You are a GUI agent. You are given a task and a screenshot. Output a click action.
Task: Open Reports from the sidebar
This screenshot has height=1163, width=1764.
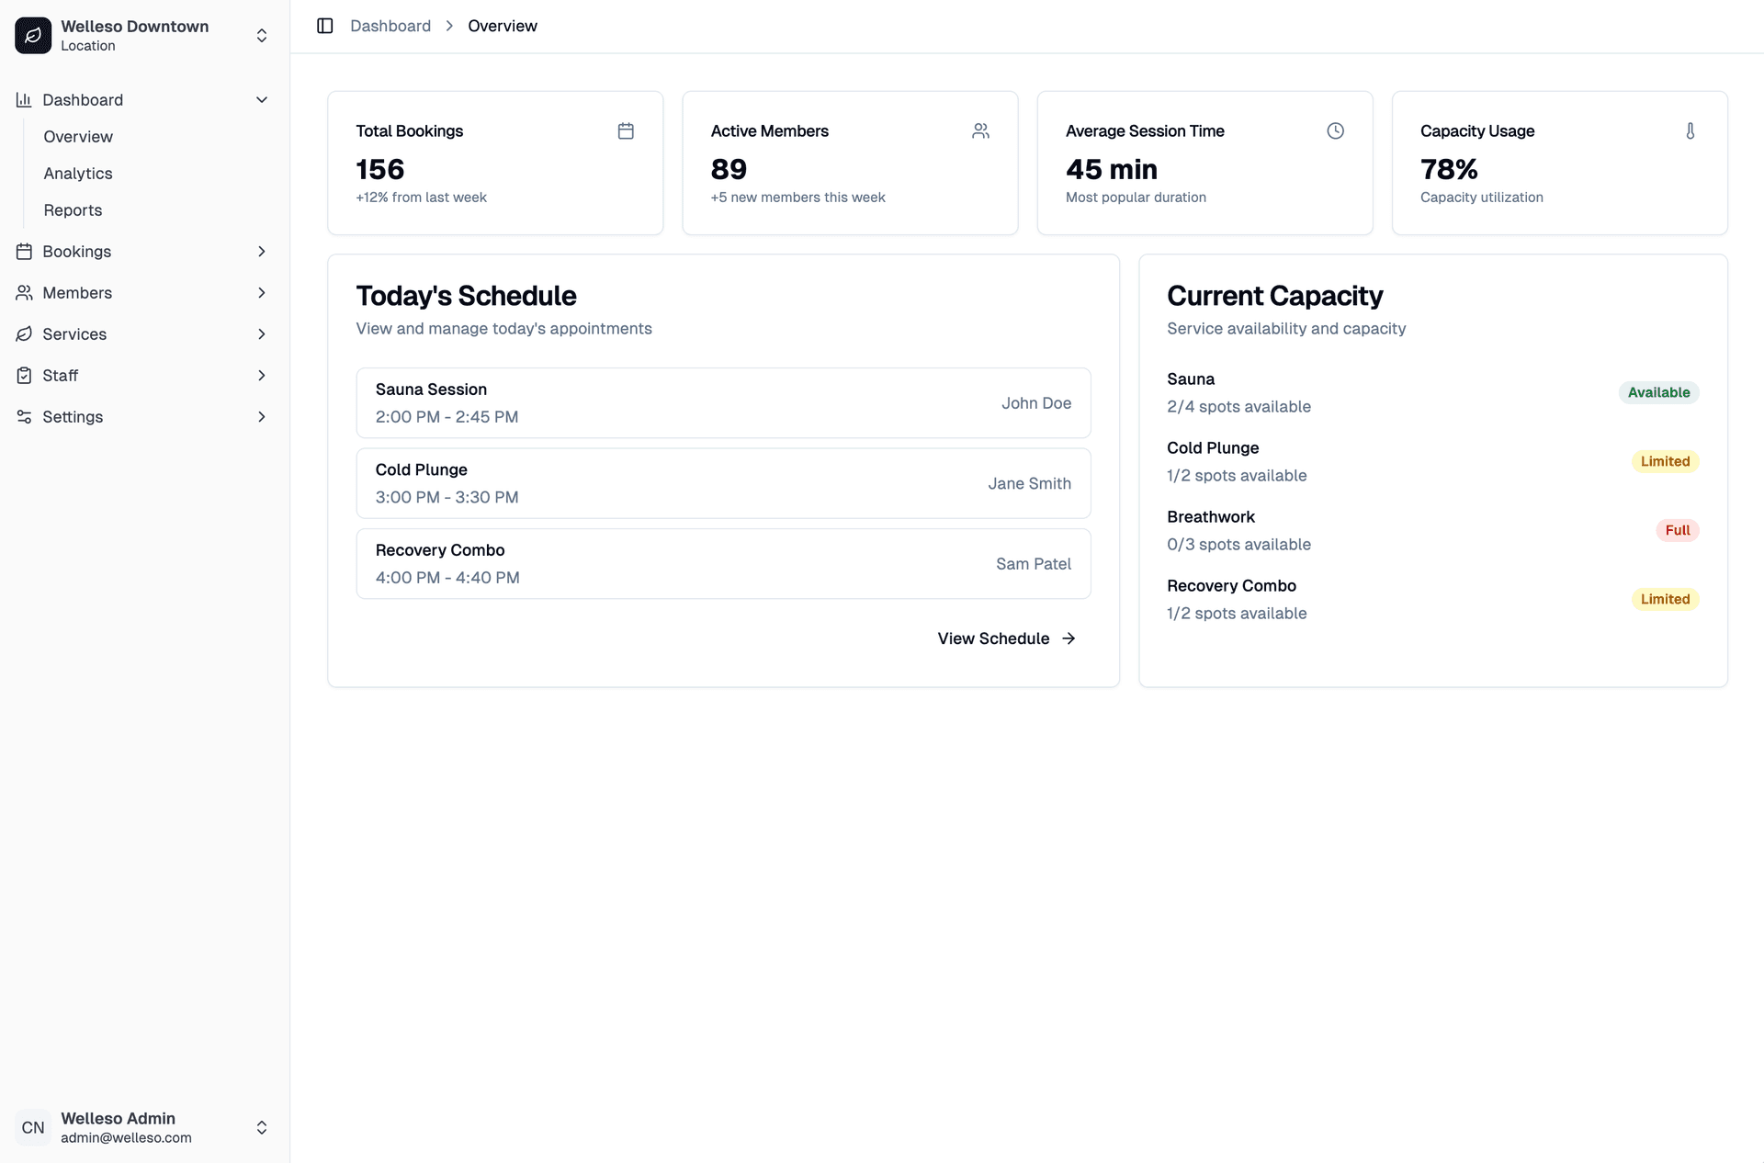pyautogui.click(x=73, y=210)
